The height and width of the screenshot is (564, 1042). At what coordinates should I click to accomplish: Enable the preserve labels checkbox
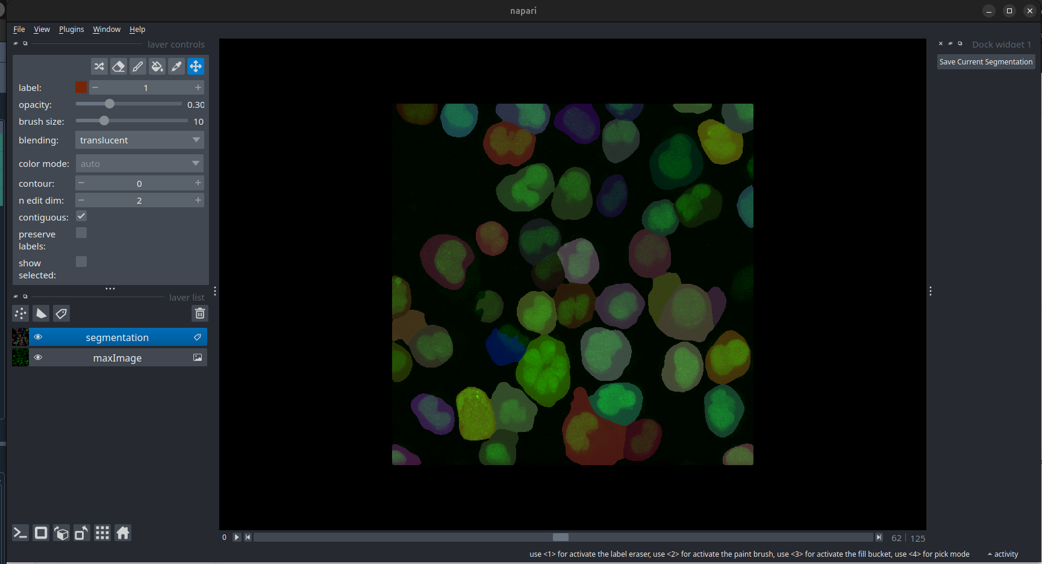(x=81, y=233)
